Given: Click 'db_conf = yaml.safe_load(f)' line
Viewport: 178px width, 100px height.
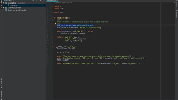Looking at the screenshot, I should [x=73, y=33].
